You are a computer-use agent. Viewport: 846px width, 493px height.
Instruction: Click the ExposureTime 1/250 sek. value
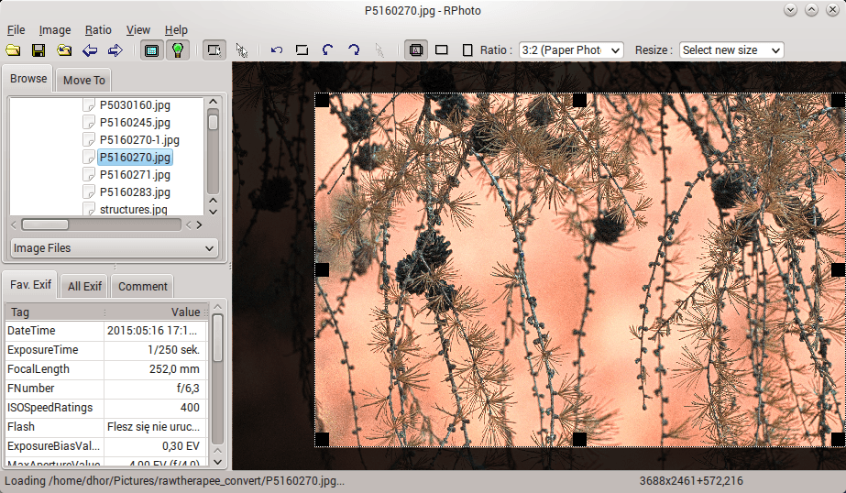(174, 350)
